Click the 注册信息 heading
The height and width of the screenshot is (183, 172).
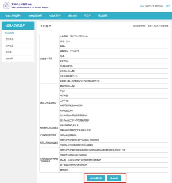coord(45,26)
